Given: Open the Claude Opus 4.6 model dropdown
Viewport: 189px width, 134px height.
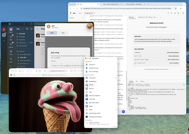Looking at the screenshot, I should (x=89, y=13).
